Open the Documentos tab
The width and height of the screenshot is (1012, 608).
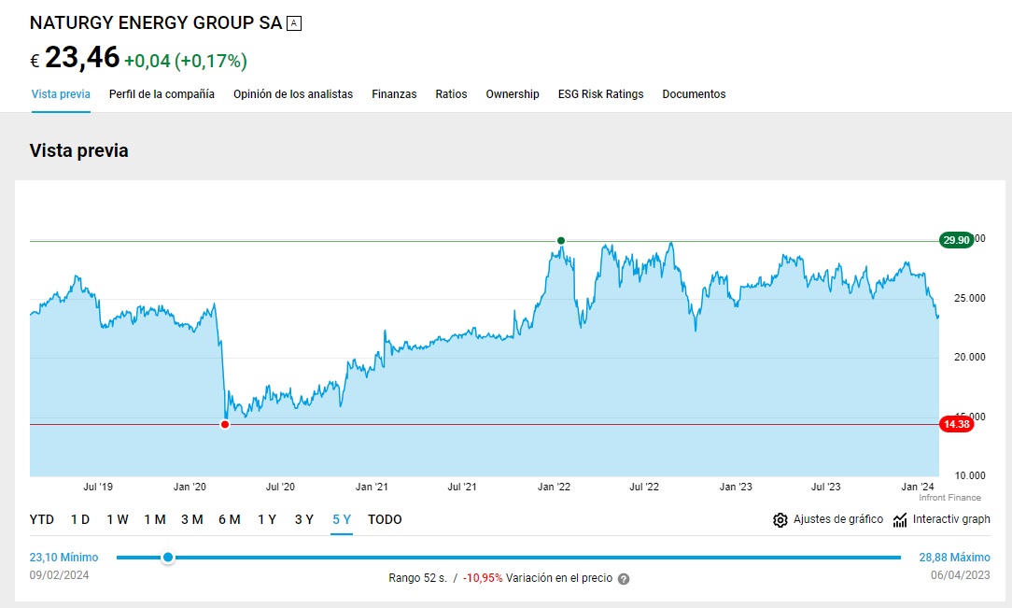click(694, 94)
